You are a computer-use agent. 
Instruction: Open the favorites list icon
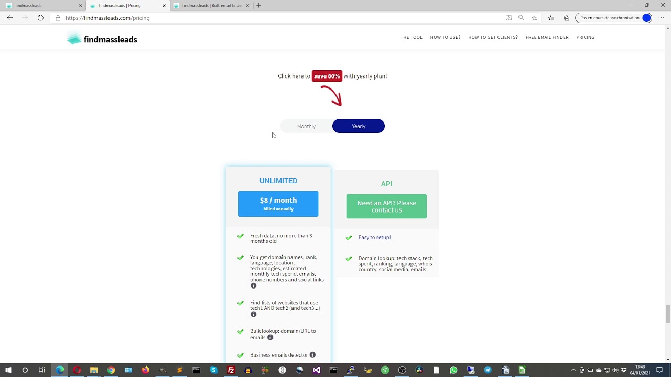(x=550, y=18)
